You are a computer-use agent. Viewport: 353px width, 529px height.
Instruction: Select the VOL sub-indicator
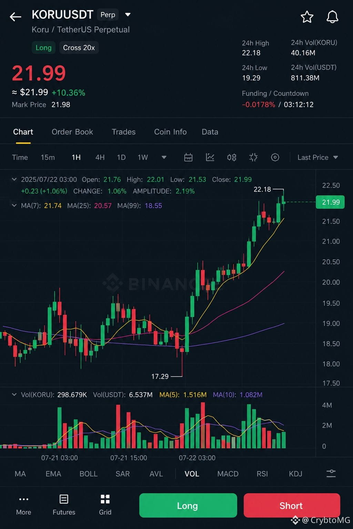pos(192,474)
